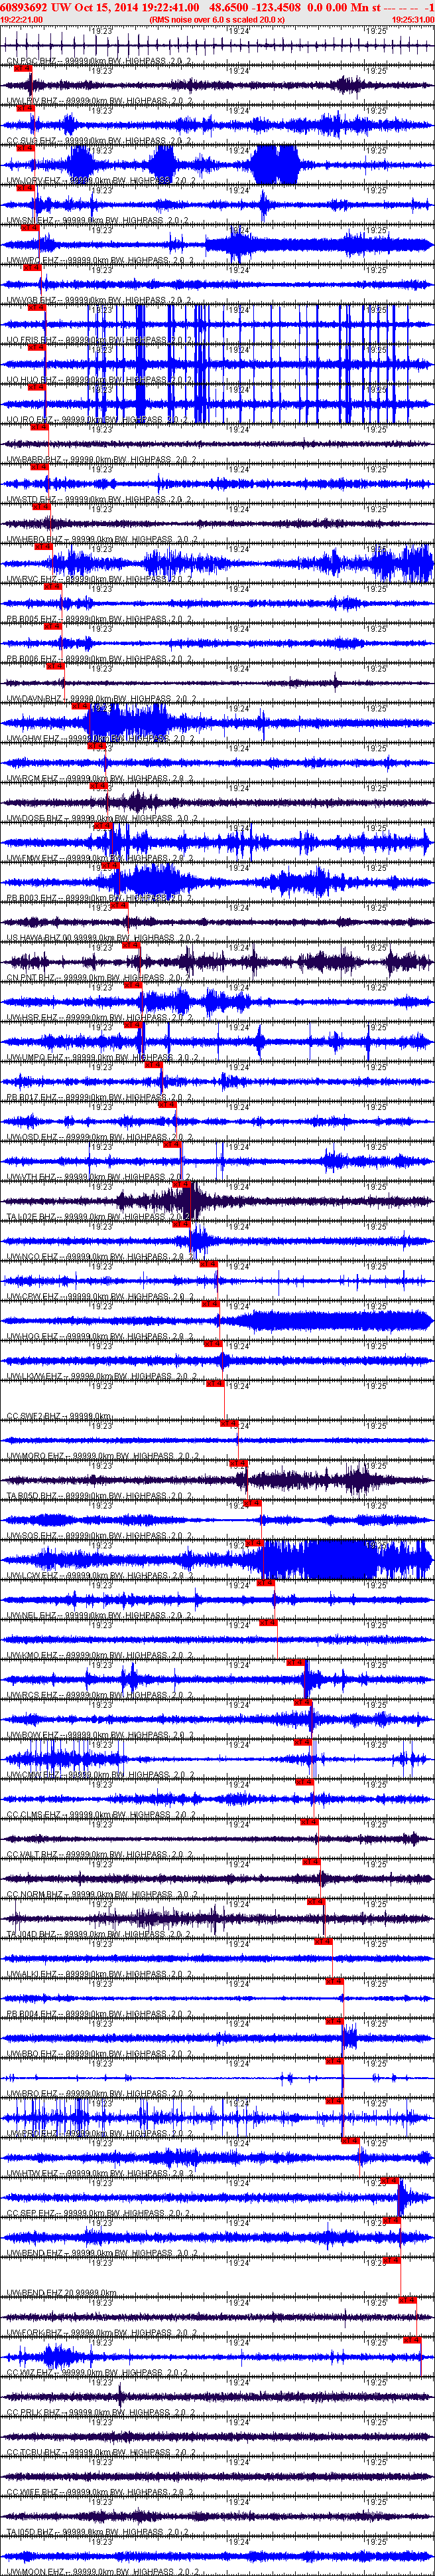Select the 'UW.OSD EHZ' station label
The width and height of the screenshot is (435, 2576).
click(x=32, y=1138)
